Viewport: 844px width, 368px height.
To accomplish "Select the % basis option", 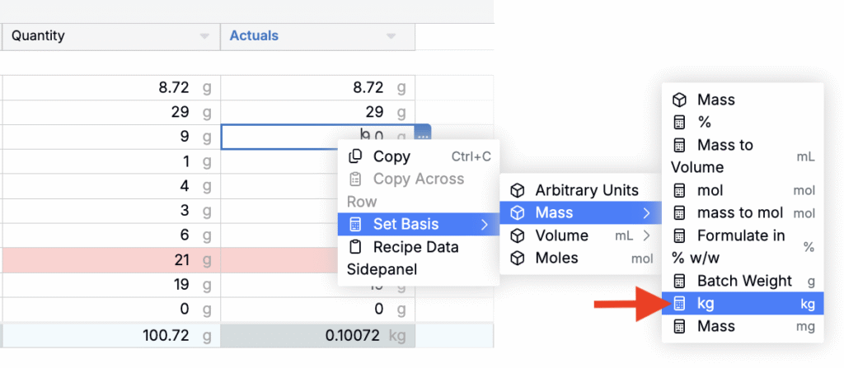I will click(703, 122).
